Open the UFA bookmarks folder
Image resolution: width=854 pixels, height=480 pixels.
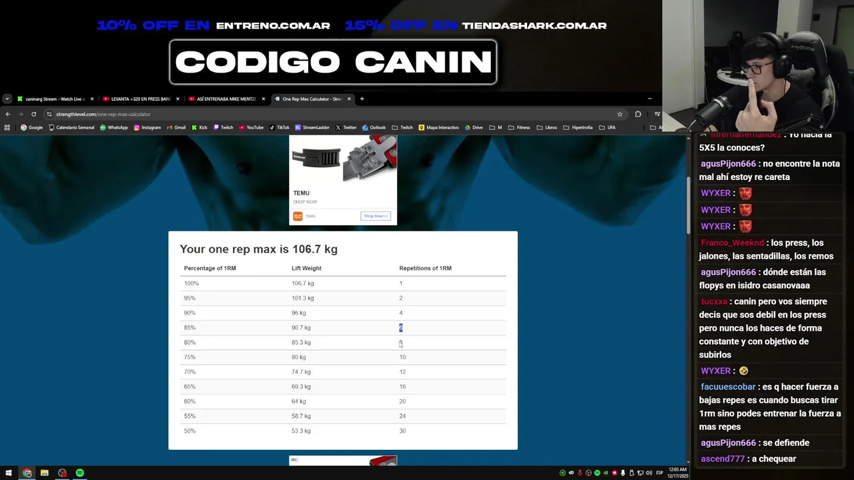click(x=607, y=127)
